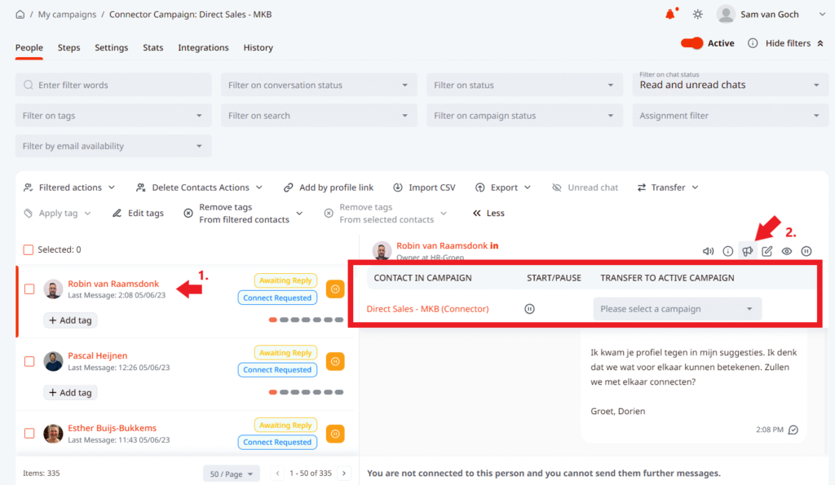Open the Integrations tab
The image size is (835, 485).
click(204, 47)
